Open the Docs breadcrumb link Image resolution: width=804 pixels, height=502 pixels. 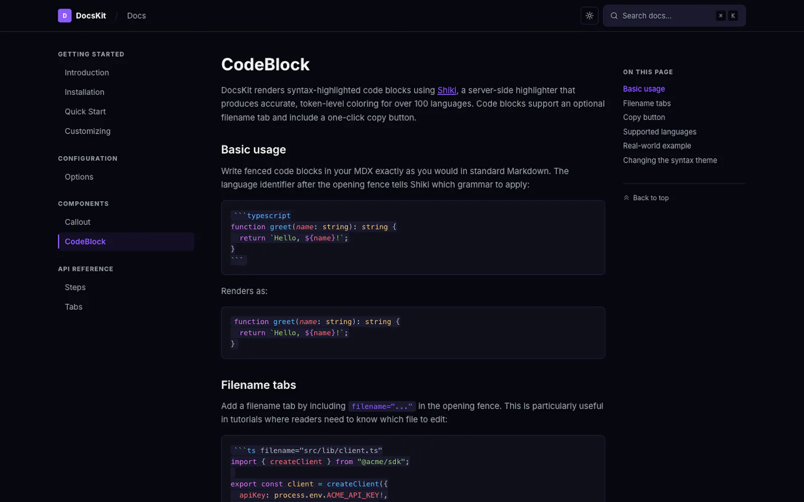click(x=136, y=16)
